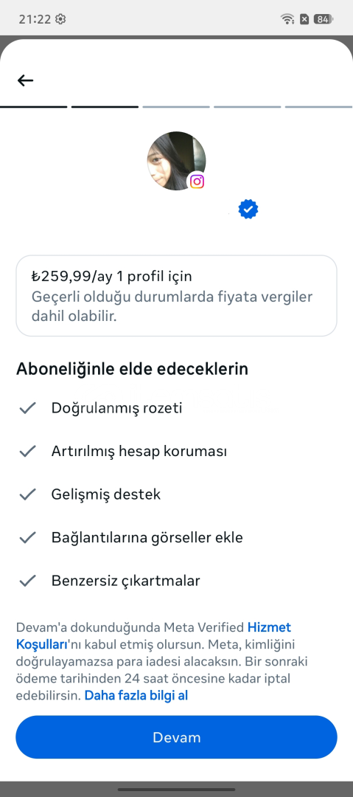
Task: Tap checkmark beside Artırılmış hesap koruması
Action: coord(27,451)
